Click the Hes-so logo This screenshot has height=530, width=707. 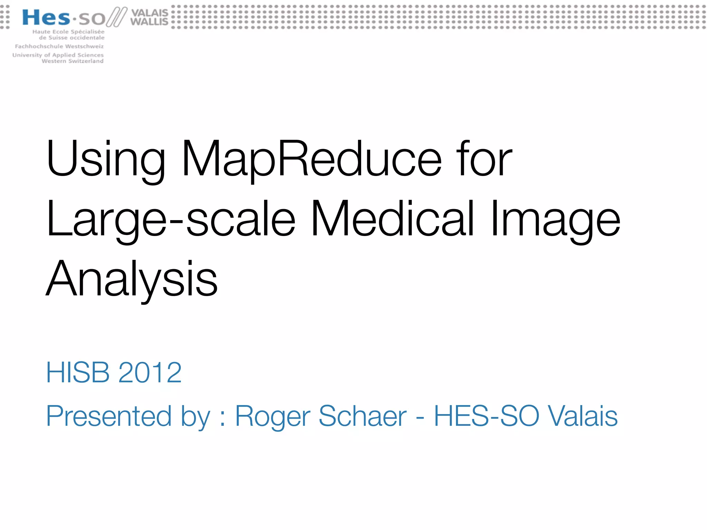(x=64, y=18)
